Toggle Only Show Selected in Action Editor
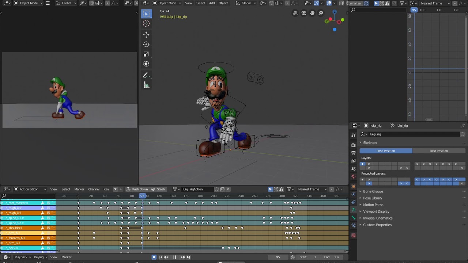 (270, 189)
